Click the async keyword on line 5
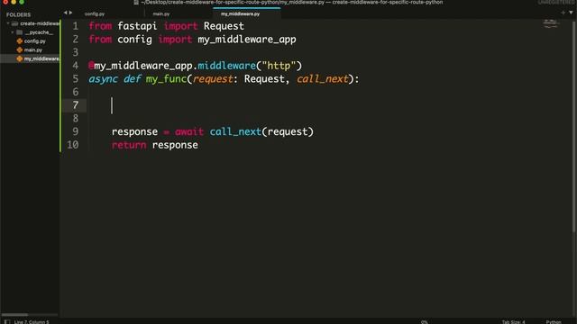Screen dimensions: 577x324 pos(103,79)
